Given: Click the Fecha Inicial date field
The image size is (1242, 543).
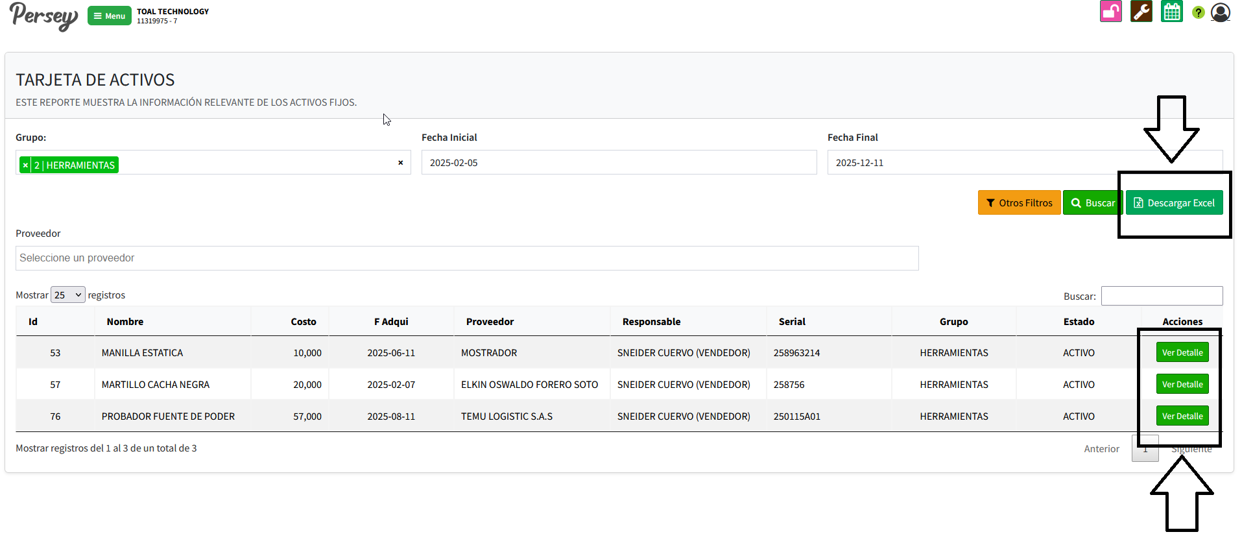Looking at the screenshot, I should (x=618, y=163).
